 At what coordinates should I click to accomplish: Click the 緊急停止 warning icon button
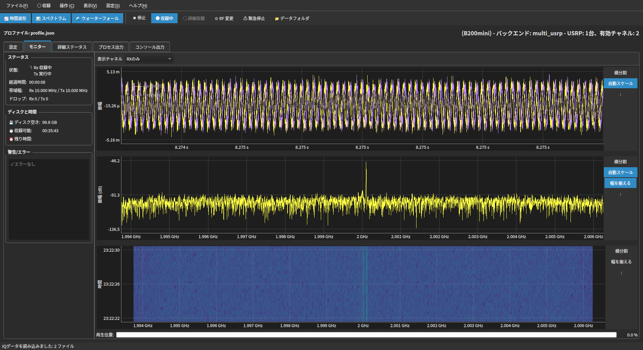click(254, 18)
